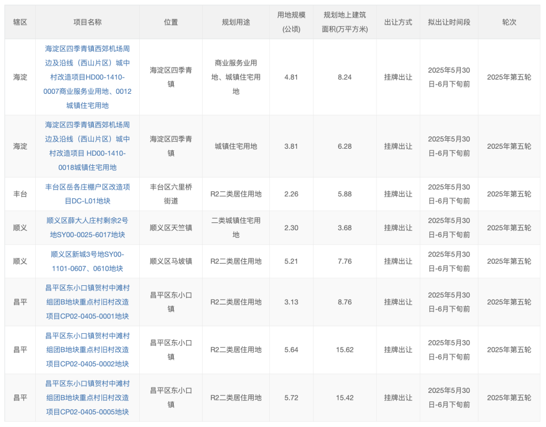Click the 用地规模(公顷) column header

291,22
